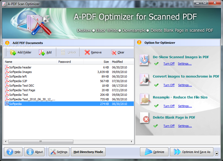Click the Help button
The height and width of the screenshot is (161, 223).
tap(13, 152)
